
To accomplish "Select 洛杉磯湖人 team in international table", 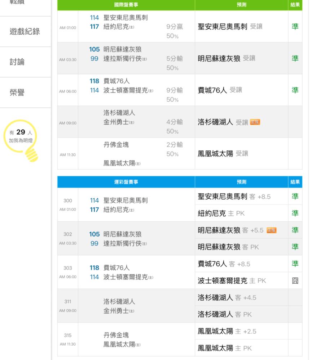I will [x=119, y=113].
